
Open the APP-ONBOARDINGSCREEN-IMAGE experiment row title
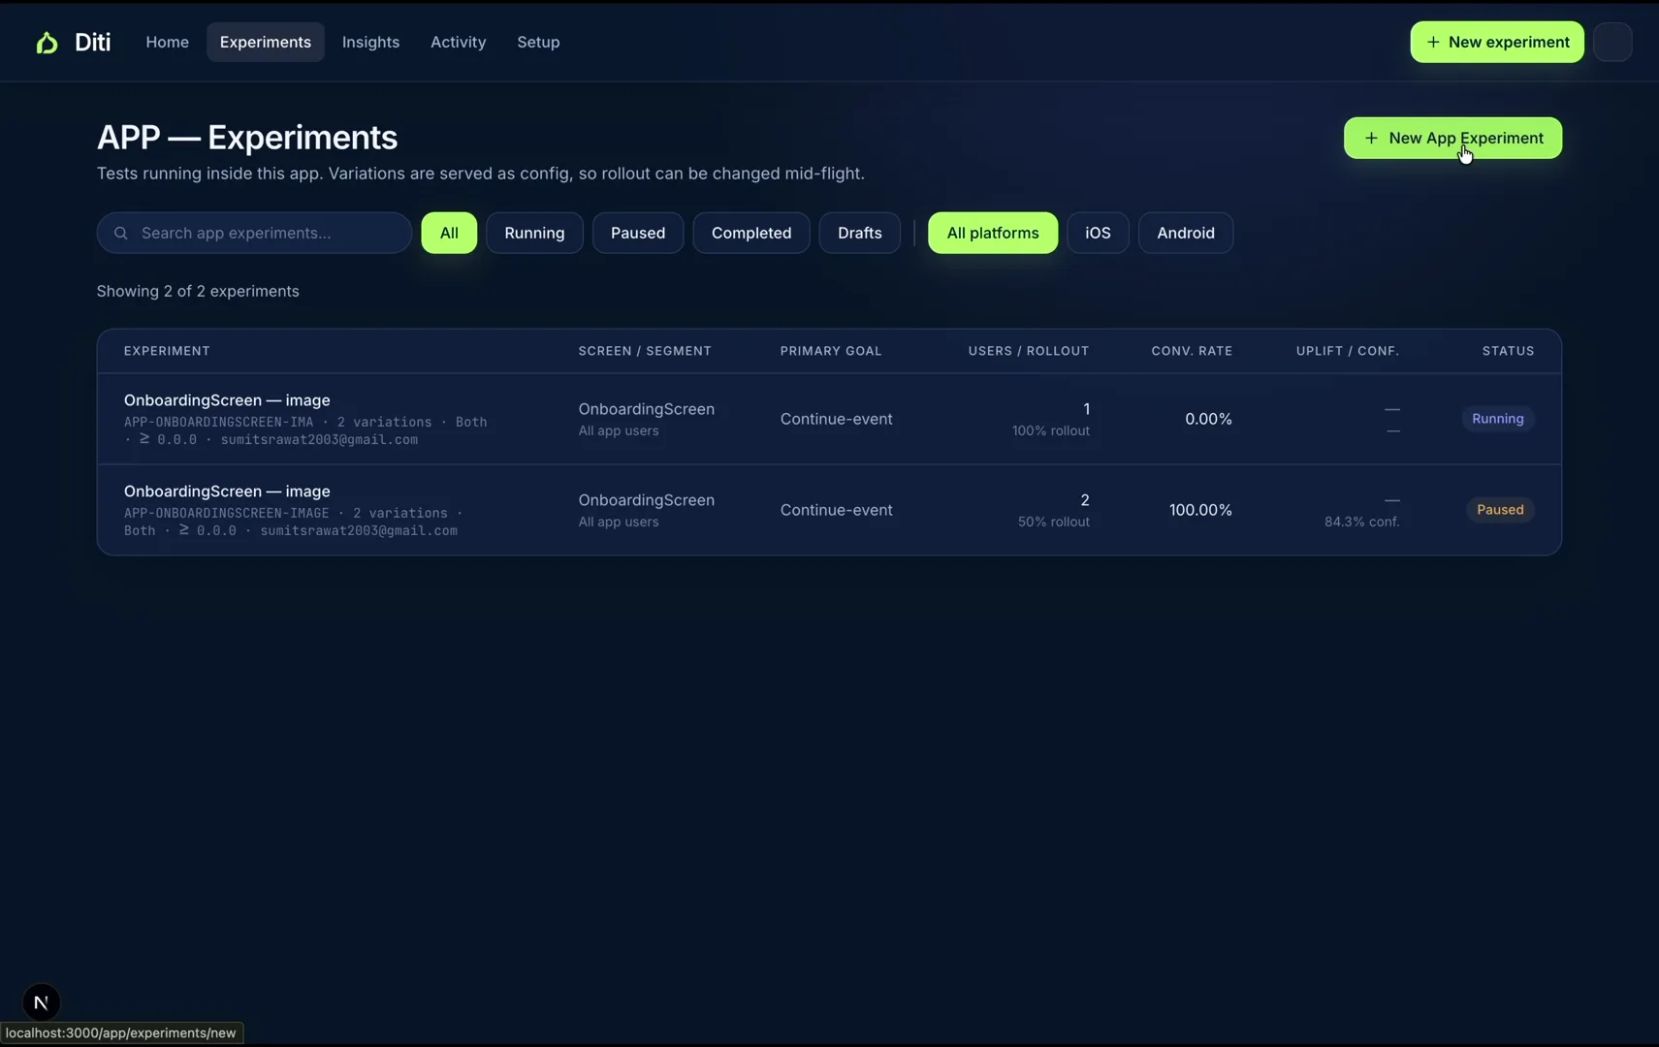(227, 492)
